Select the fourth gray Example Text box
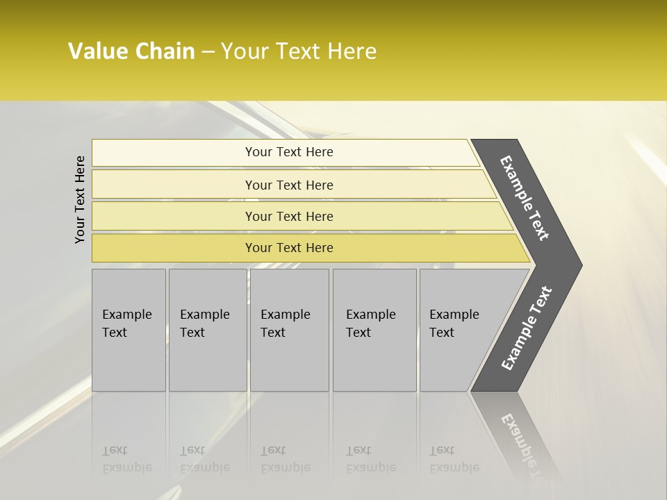Image resolution: width=667 pixels, height=500 pixels. click(374, 330)
